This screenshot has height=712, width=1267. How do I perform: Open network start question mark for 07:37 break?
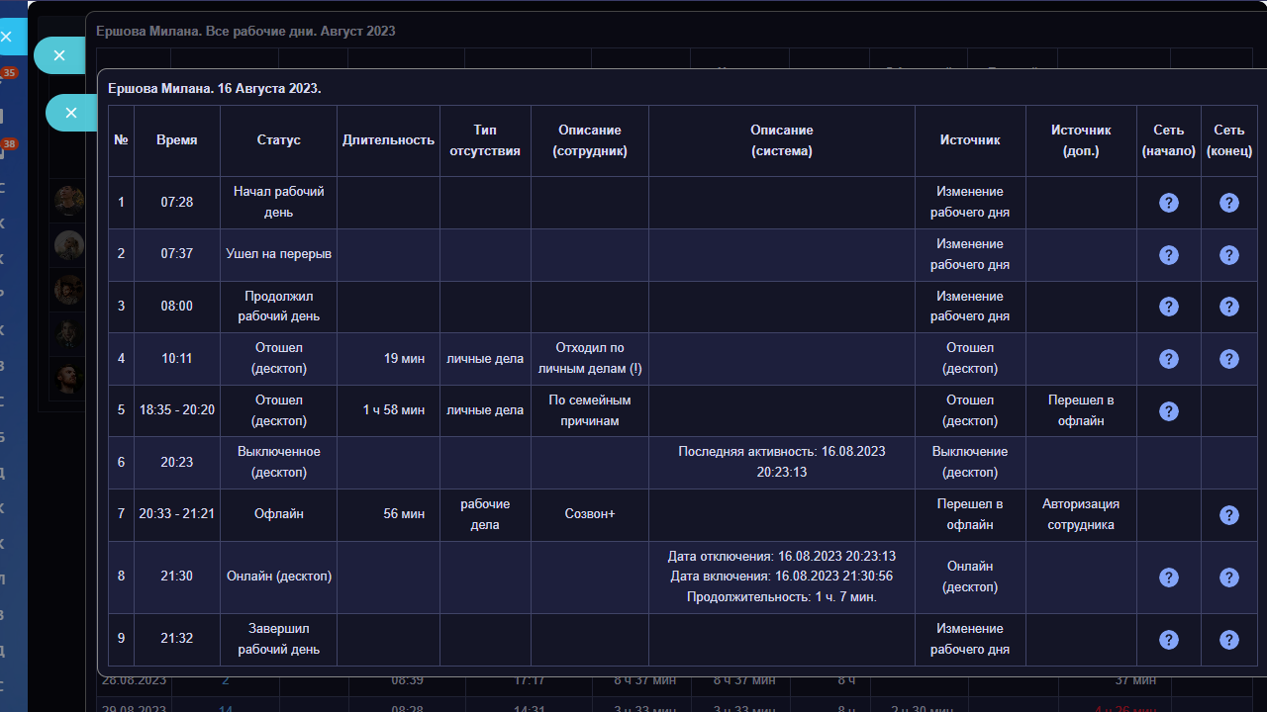tap(1168, 255)
